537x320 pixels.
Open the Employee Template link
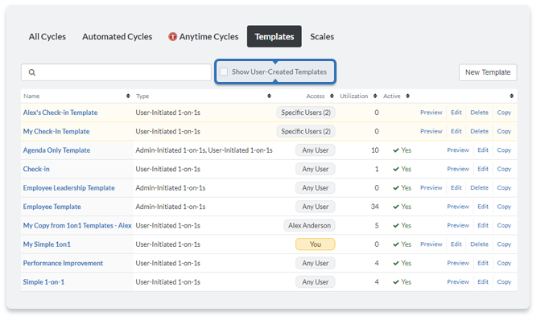coord(52,207)
